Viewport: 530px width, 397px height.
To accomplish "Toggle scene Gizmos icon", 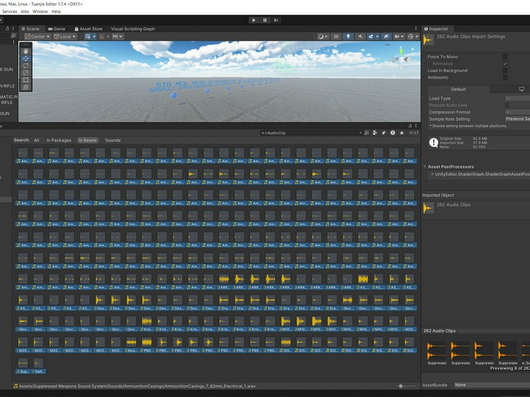I will click(x=410, y=36).
